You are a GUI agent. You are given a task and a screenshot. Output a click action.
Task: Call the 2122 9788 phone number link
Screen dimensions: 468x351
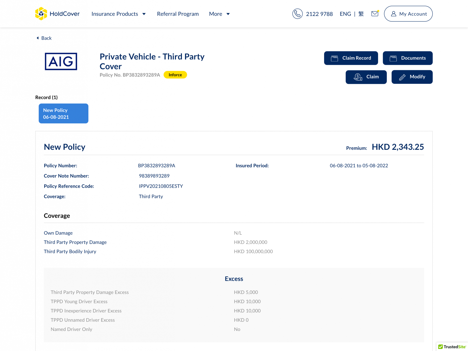[319, 14]
